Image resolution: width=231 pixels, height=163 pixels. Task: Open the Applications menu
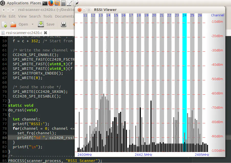(x=18, y=3)
